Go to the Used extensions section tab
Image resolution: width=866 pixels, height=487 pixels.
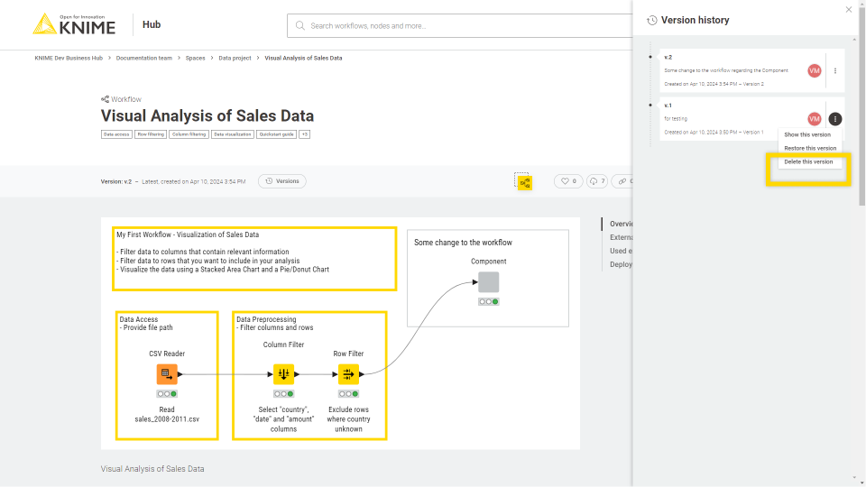pos(621,251)
